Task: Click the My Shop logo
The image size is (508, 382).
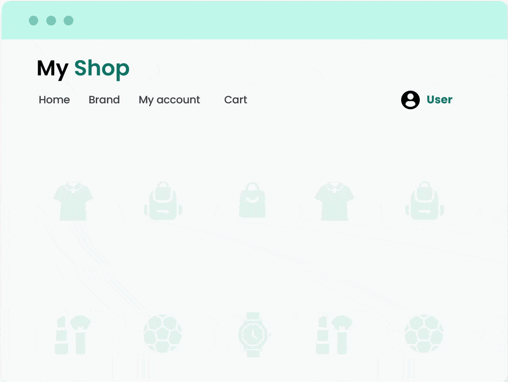Action: coord(83,68)
